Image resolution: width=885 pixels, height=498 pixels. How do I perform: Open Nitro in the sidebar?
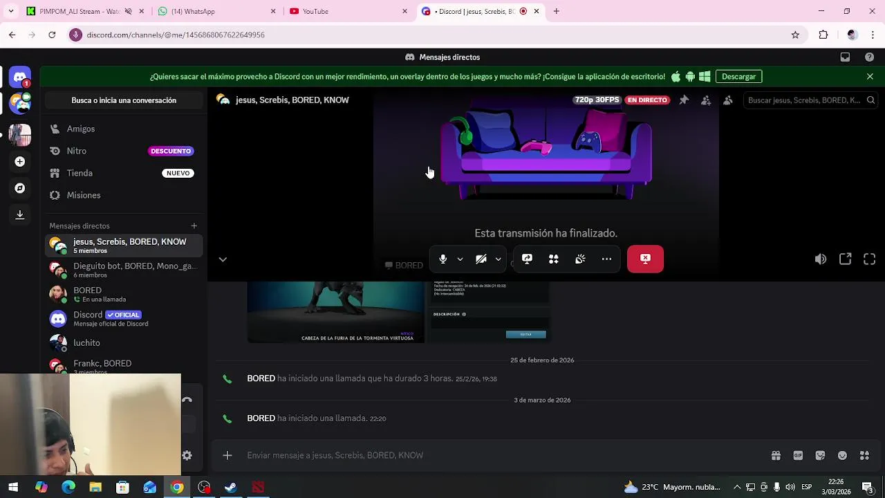click(x=124, y=151)
